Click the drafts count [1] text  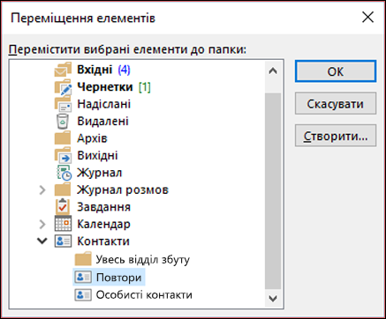click(x=145, y=87)
